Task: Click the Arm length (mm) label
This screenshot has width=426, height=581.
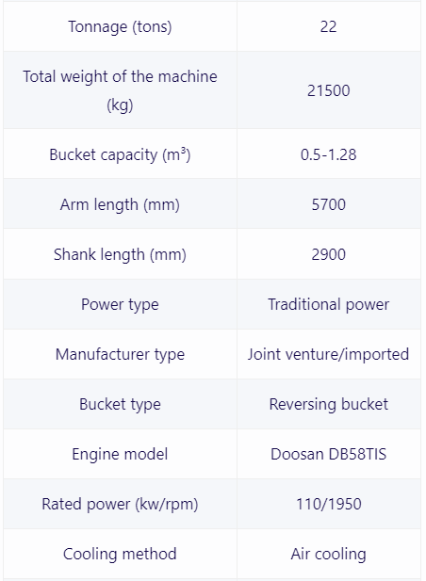Action: [x=120, y=204]
